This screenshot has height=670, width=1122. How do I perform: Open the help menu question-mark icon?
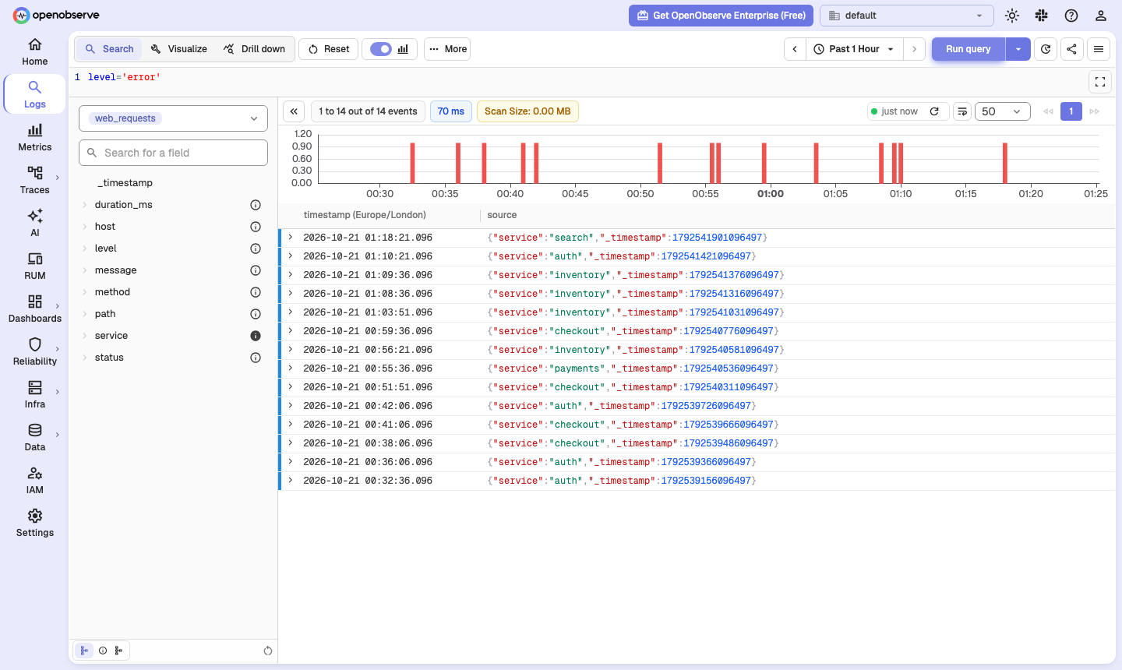(1071, 16)
